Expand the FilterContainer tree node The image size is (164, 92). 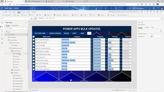coord(10,70)
